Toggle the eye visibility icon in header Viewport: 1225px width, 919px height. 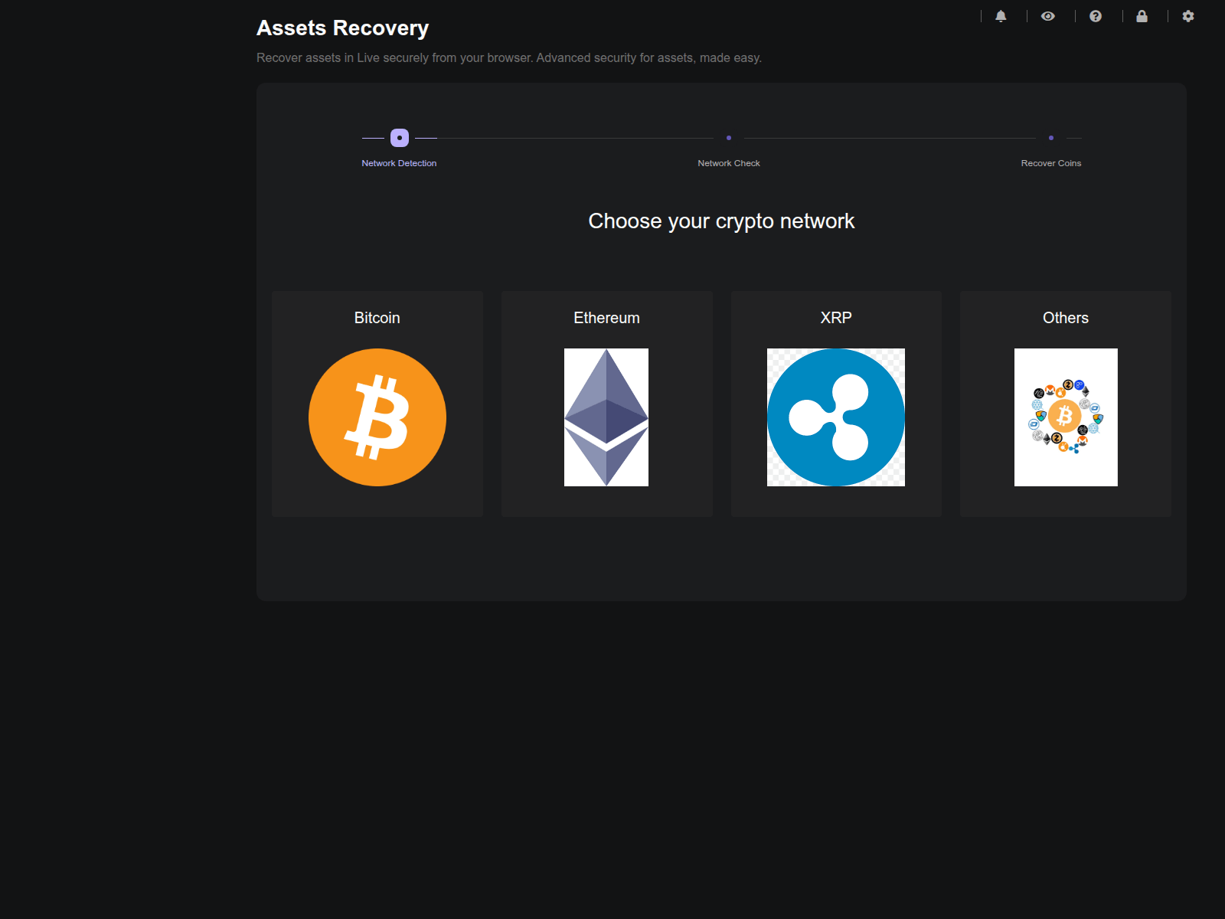(x=1048, y=16)
